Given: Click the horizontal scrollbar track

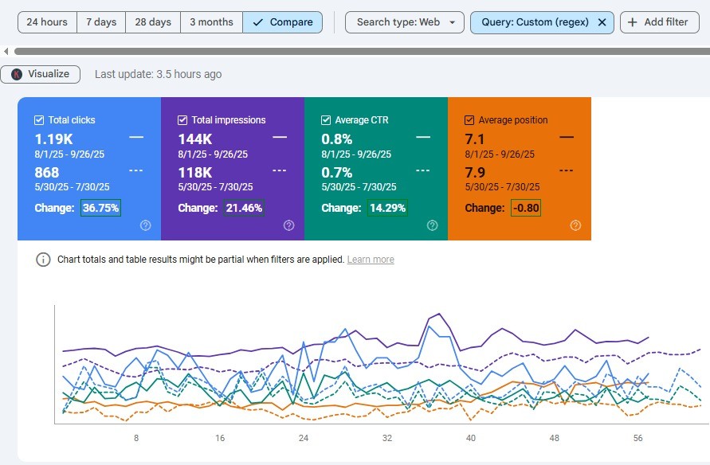Looking at the screenshot, I should (359, 52).
